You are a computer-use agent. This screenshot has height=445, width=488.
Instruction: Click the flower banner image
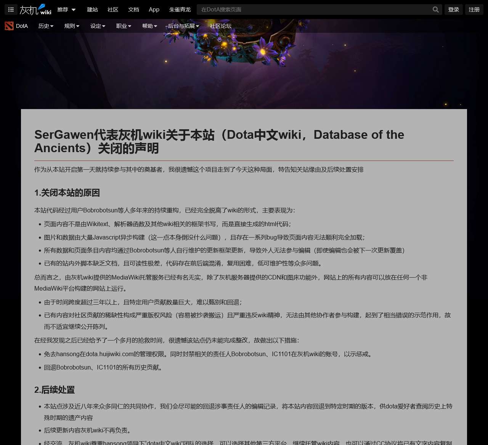244,65
